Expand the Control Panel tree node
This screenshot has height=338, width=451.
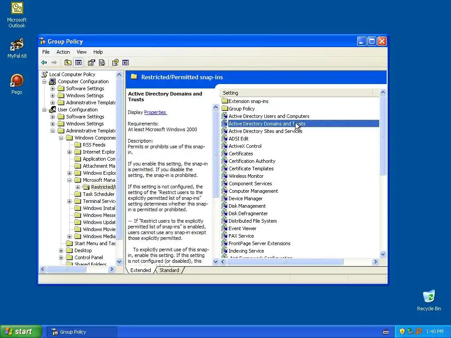pyautogui.click(x=61, y=257)
